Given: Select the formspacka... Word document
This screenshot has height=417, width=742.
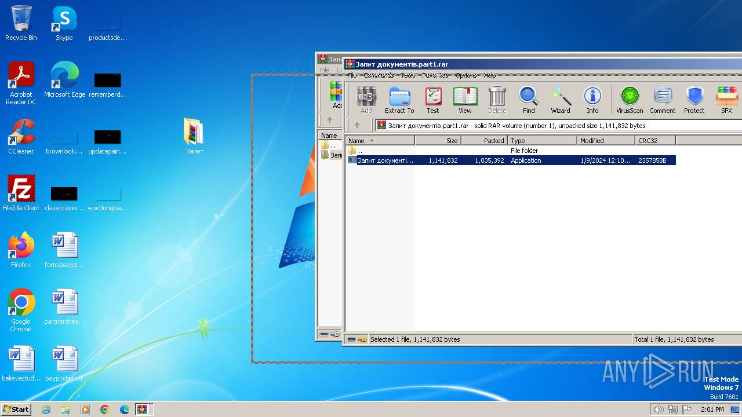Looking at the screenshot, I should [x=64, y=250].
